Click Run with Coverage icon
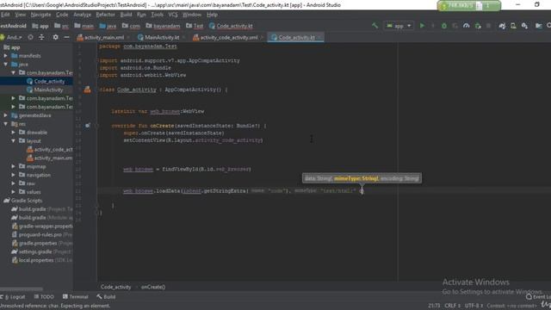Viewport: 551px width, 310px height. point(455,26)
